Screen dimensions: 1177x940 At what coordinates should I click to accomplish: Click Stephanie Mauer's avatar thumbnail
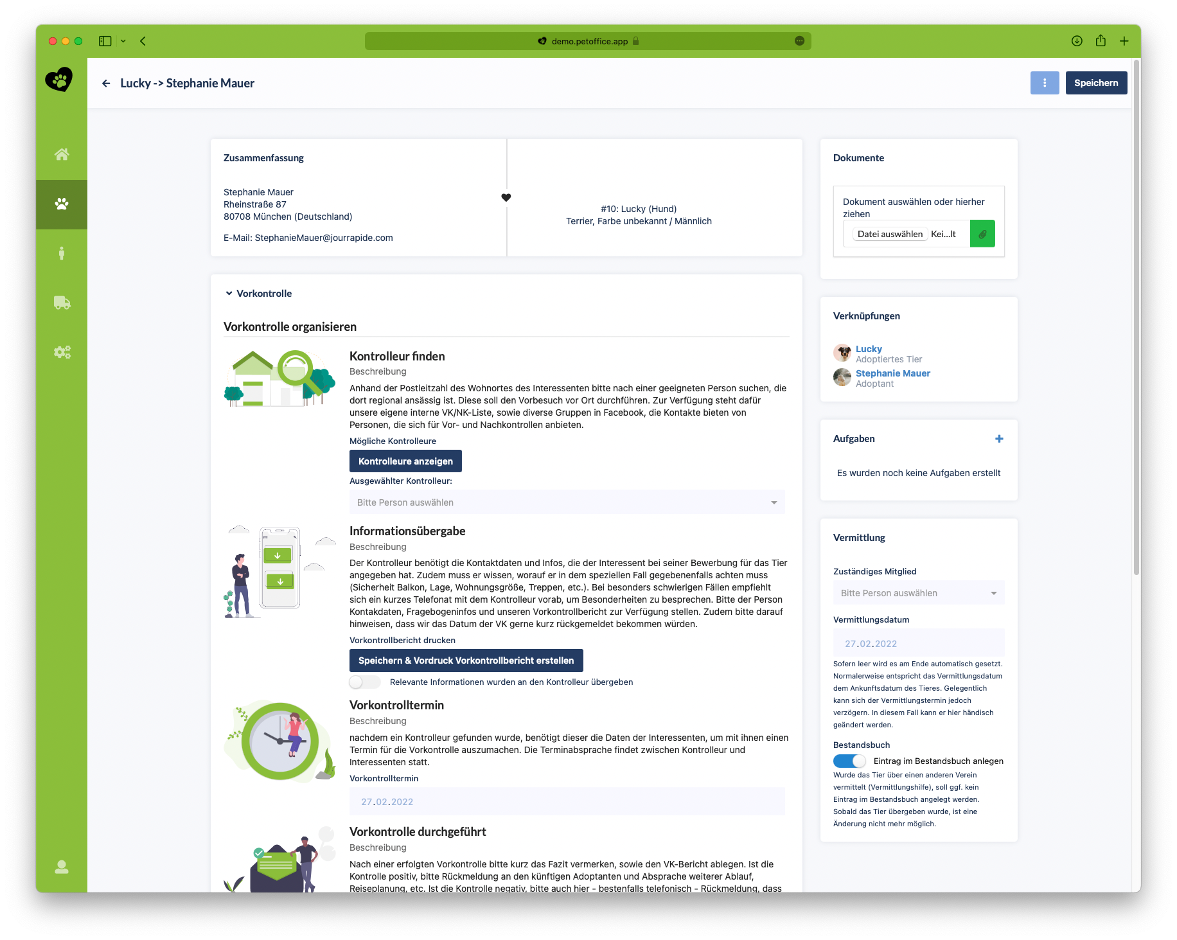pos(842,377)
